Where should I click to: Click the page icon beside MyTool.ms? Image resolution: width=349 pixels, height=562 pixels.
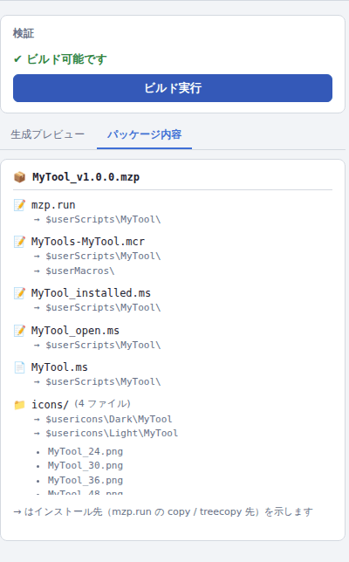19,367
